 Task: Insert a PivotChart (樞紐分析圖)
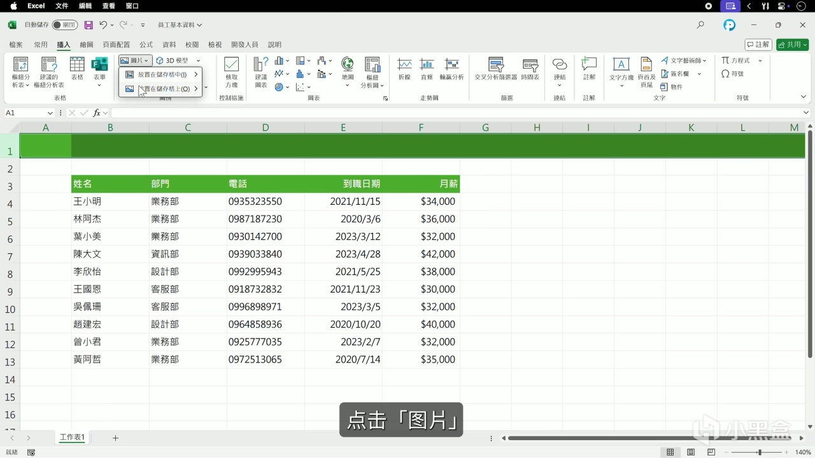(372, 72)
